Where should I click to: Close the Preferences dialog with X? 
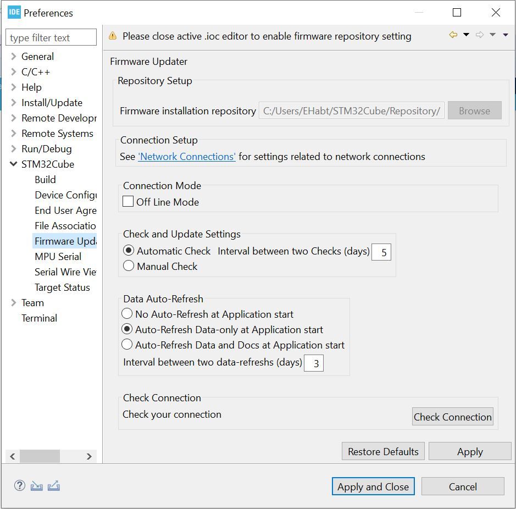coord(496,13)
